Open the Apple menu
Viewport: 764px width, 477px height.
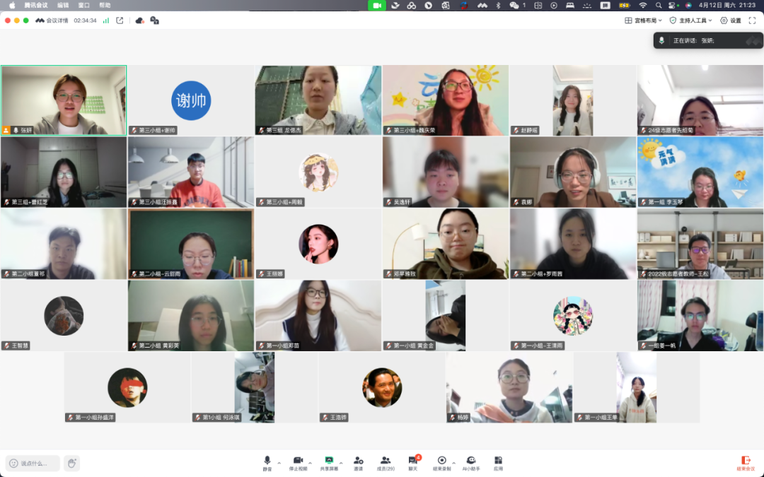point(12,6)
